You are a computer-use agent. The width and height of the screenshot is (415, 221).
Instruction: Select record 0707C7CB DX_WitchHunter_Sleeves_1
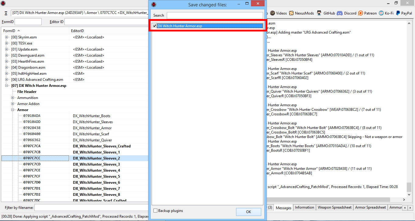point(75,152)
